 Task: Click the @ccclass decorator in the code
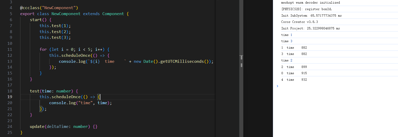pyautogui.click(x=30, y=8)
